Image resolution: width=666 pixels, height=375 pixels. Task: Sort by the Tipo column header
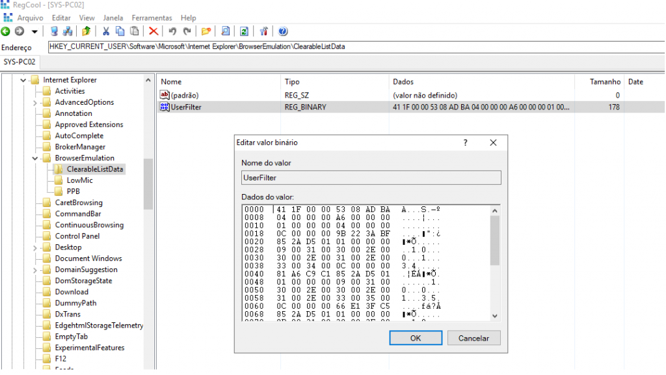pos(334,81)
